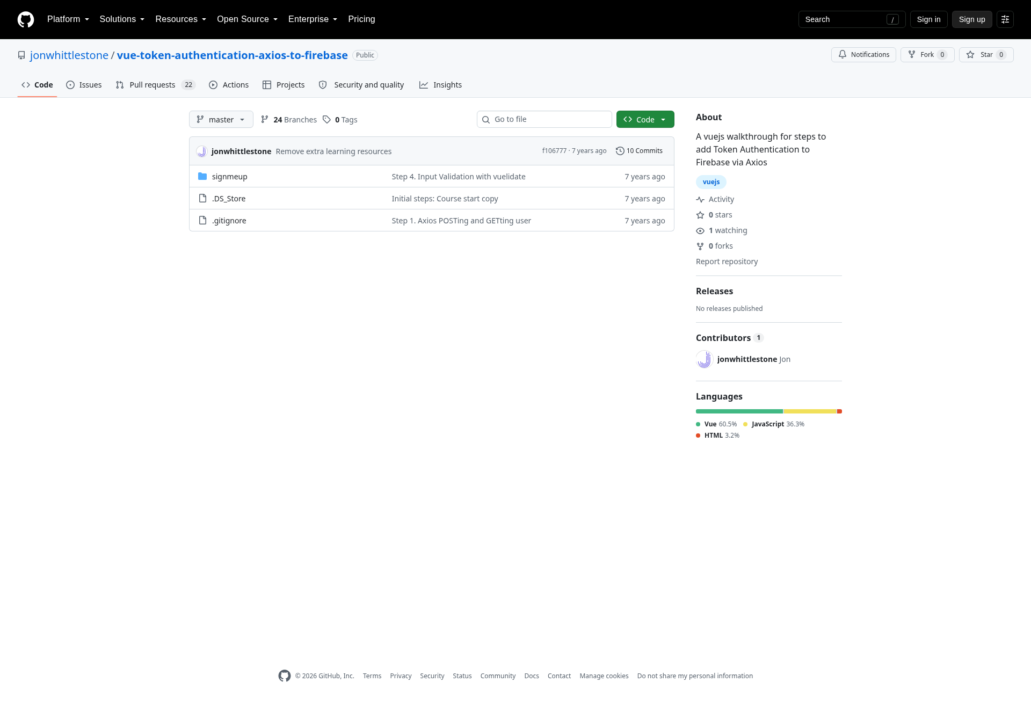Expand the Solutions menu
Image resolution: width=1031 pixels, height=704 pixels.
(x=122, y=19)
